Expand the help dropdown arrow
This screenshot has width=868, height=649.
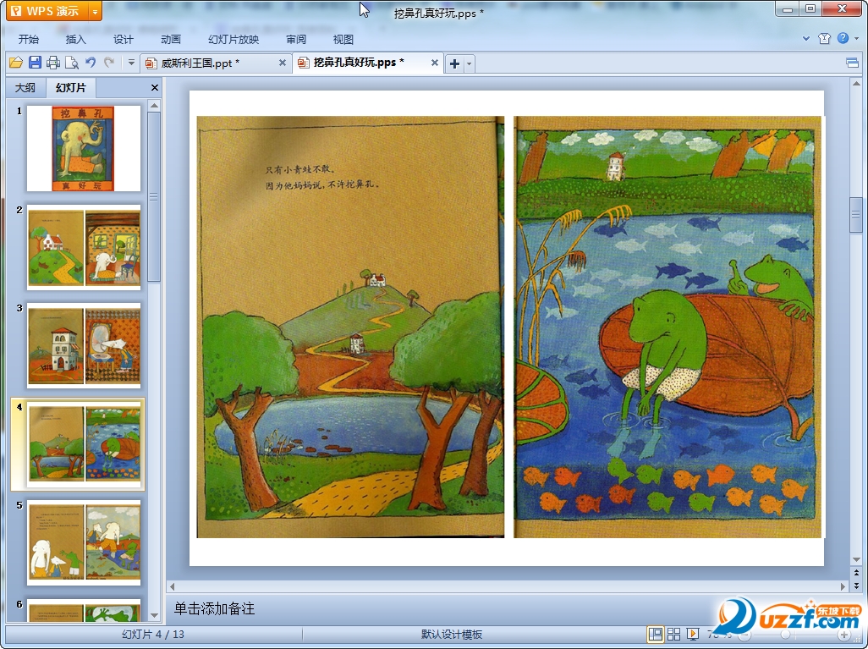856,39
